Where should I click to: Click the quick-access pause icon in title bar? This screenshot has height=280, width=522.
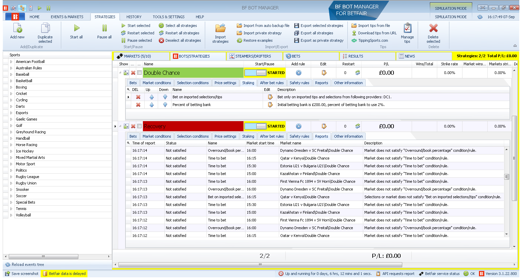[48, 8]
